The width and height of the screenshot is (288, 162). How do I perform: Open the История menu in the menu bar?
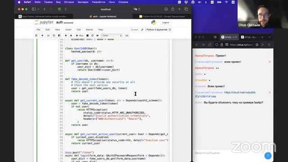click(x=69, y=2)
